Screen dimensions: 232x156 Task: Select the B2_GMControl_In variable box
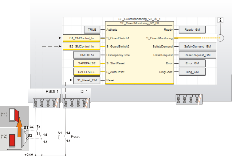click(81, 47)
